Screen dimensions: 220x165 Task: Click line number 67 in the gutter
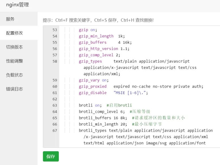point(54,131)
